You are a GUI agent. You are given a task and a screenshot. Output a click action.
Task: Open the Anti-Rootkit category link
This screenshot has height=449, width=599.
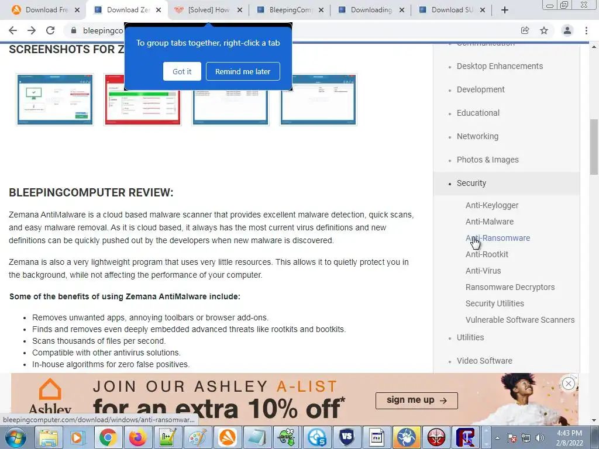[487, 254]
